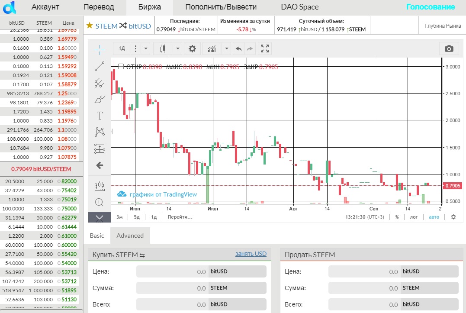Image resolution: width=466 pixels, height=313 pixels.
Task: Change chart style via candlestick icon
Action: [x=163, y=48]
